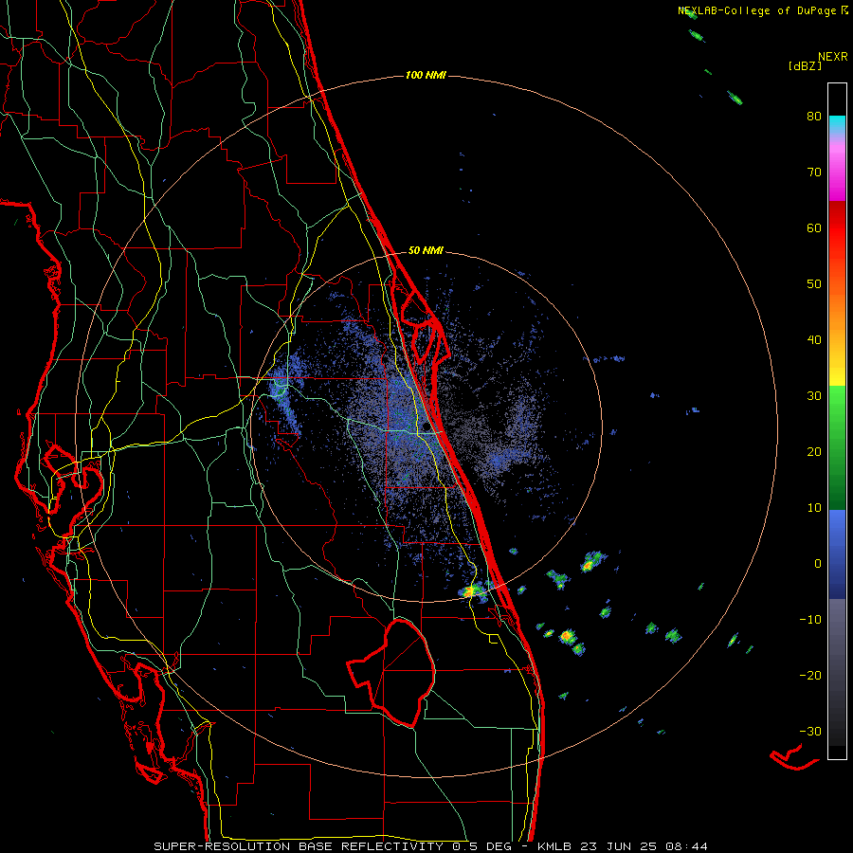
Task: Click the 08:44 timestamp in the bottom caption
Action: pos(688,846)
